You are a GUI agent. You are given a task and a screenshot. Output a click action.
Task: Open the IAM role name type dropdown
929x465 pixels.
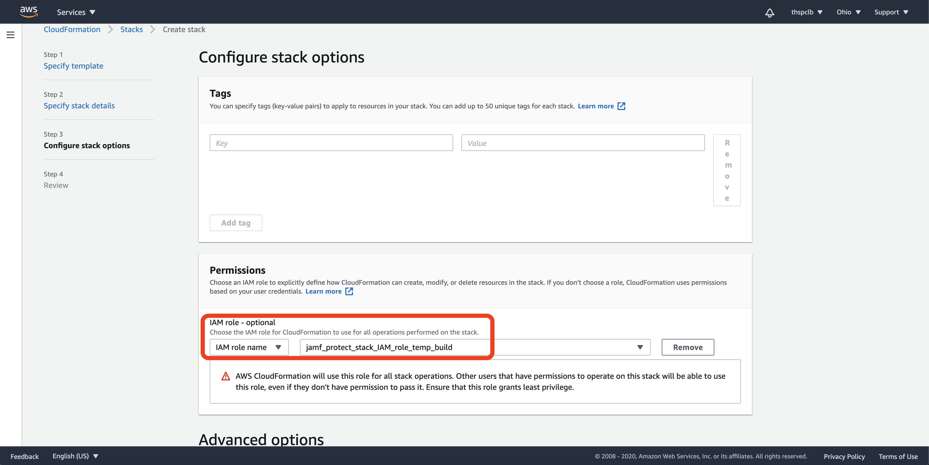[x=249, y=347]
